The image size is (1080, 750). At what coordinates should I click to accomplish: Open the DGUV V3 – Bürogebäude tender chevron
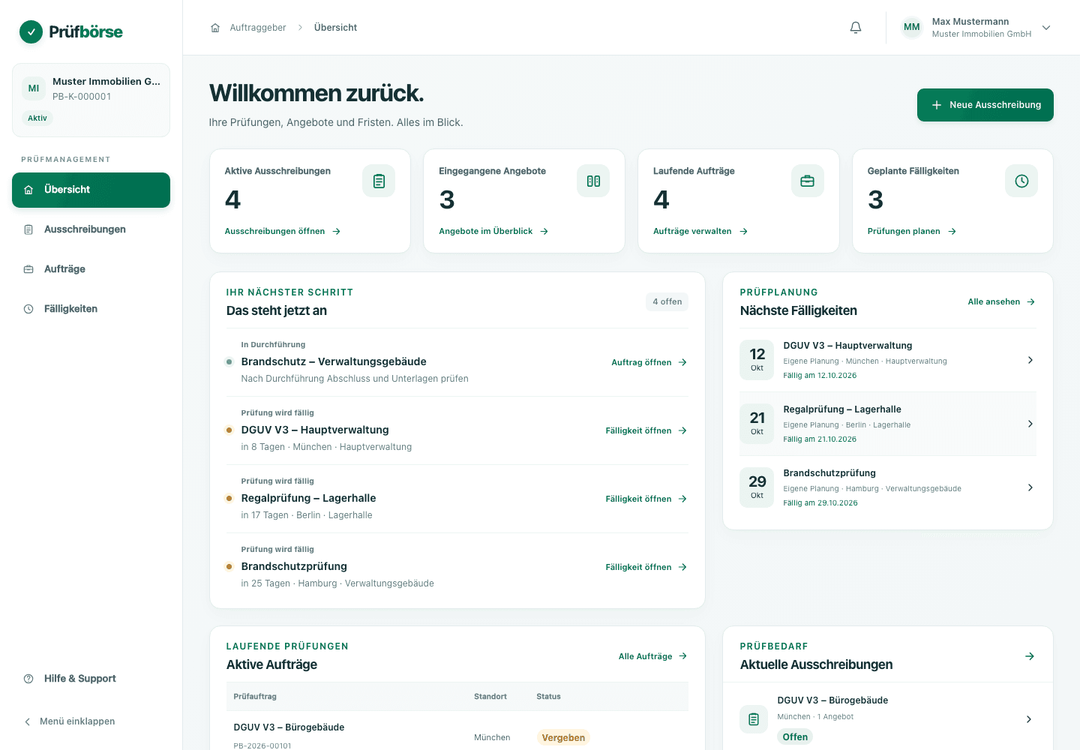pyautogui.click(x=1029, y=719)
